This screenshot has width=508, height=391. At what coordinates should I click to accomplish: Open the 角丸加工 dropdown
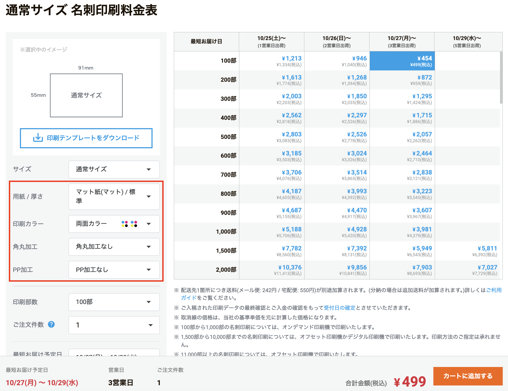point(114,247)
